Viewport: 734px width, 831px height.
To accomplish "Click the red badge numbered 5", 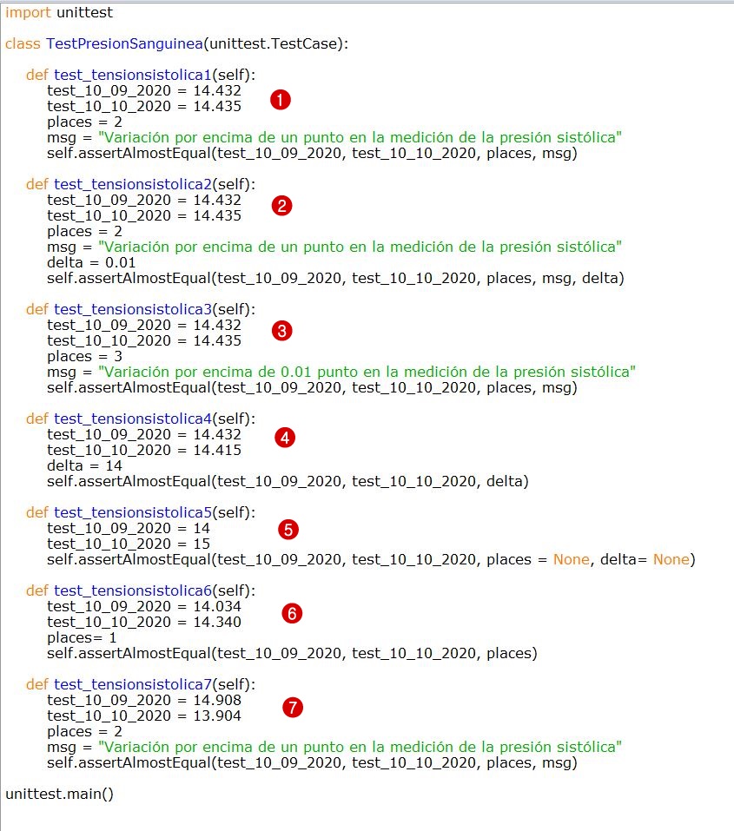I will click(x=288, y=529).
